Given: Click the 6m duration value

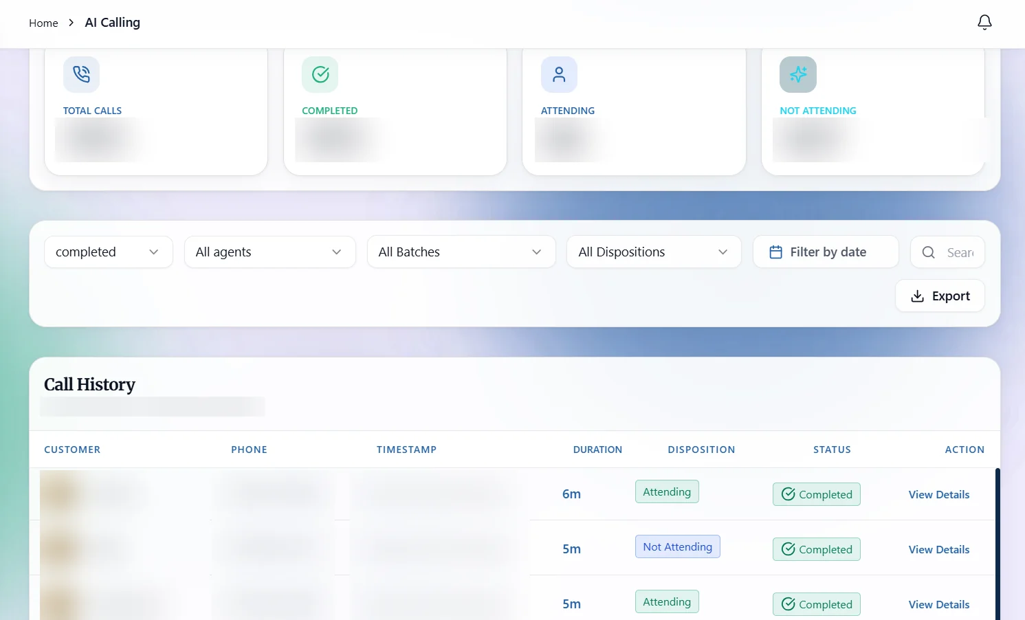Looking at the screenshot, I should coord(571,494).
